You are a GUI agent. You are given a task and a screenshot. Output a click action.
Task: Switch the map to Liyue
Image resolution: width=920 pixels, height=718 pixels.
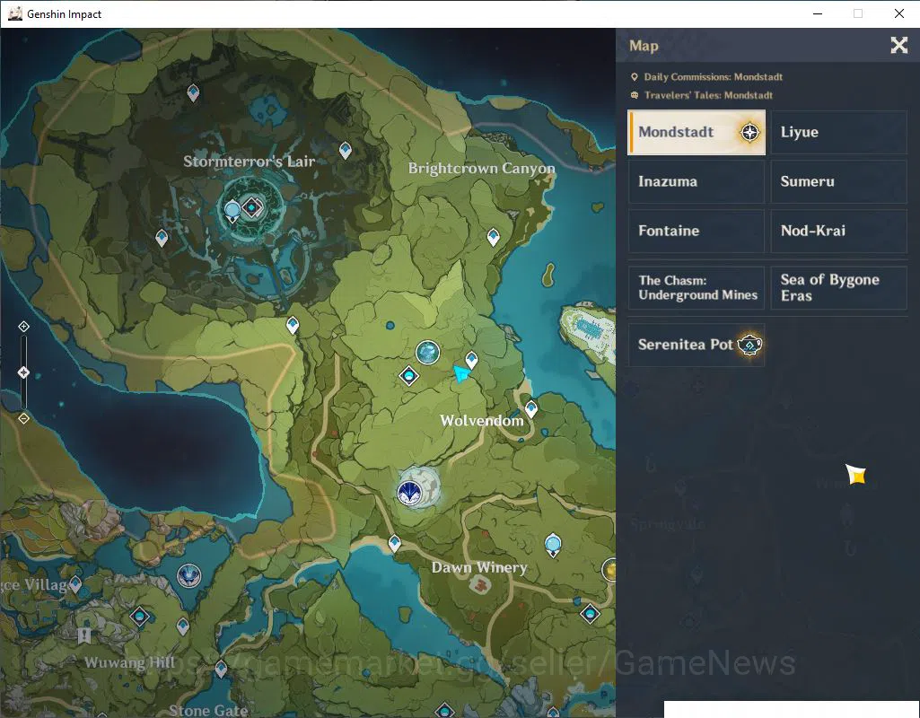point(838,132)
